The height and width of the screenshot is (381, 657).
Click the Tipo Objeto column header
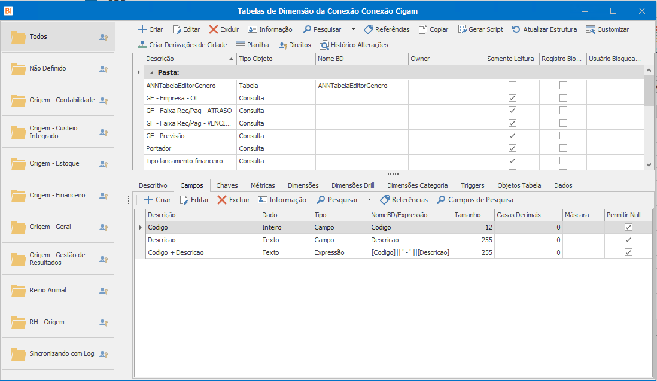276,59
